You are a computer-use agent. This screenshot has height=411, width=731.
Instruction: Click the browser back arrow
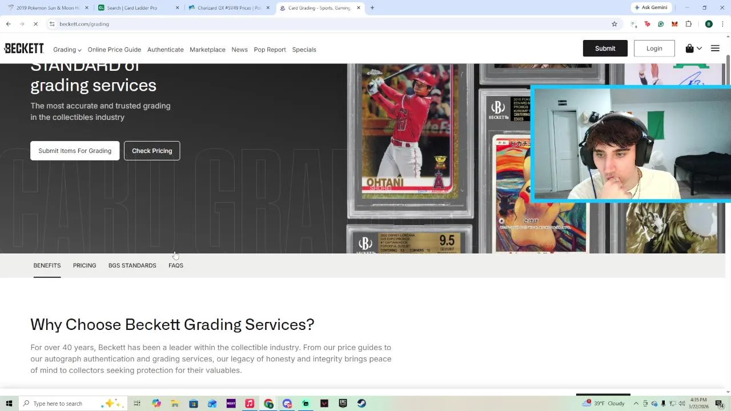[x=9, y=24]
